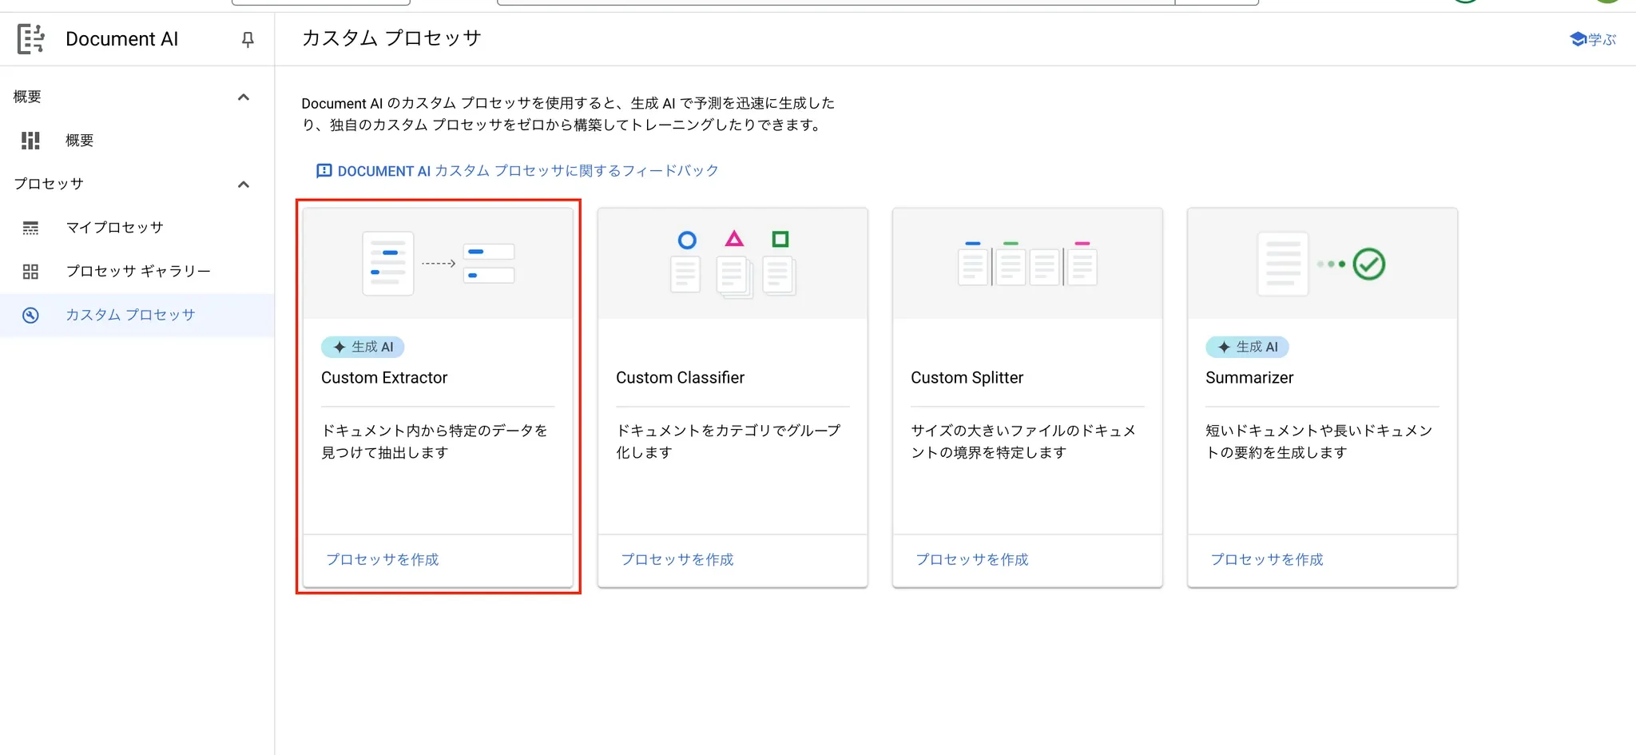Collapse the プロセッサ section chevron

(x=244, y=185)
